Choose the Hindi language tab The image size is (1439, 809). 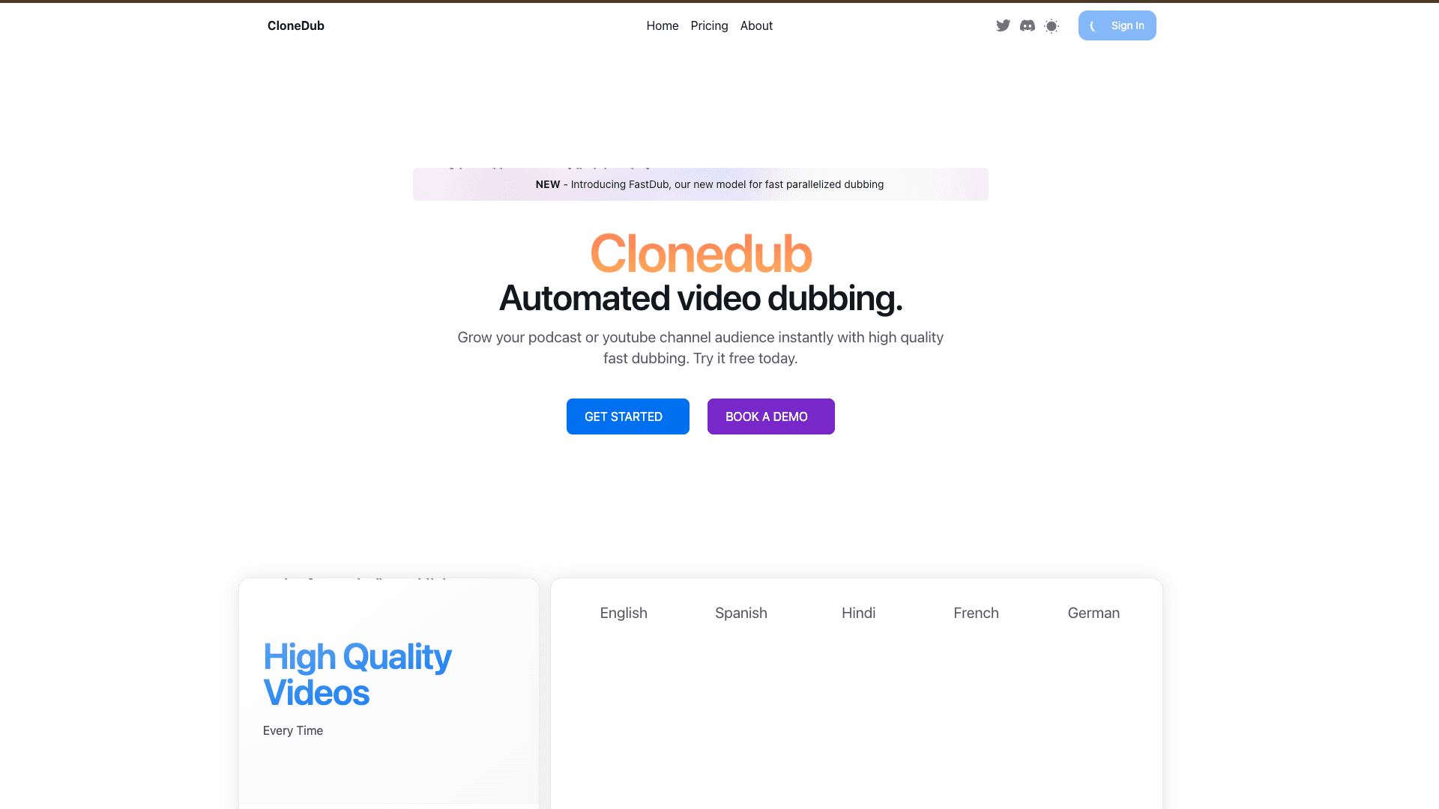pyautogui.click(x=858, y=613)
